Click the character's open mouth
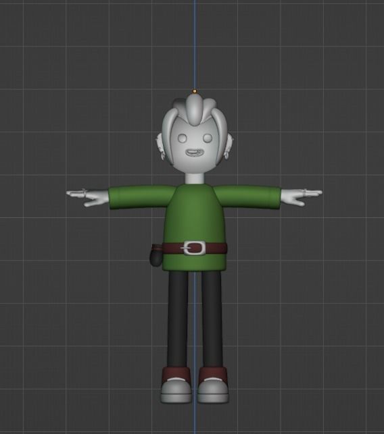Image resolution: width=384 pixels, height=434 pixels. (195, 153)
